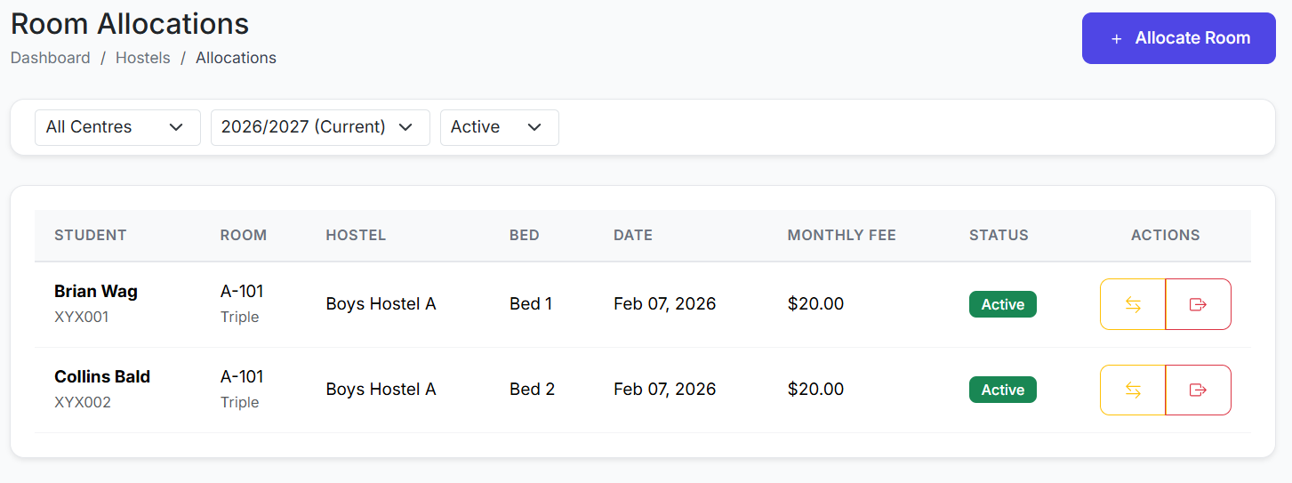Click the plus icon on Allocate Room
The image size is (1292, 483).
[1117, 39]
